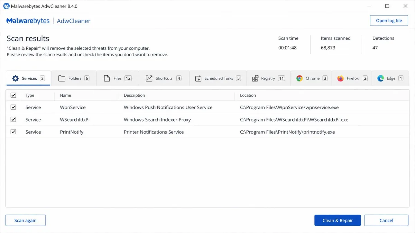Select the WpnService name cell
415x233 pixels.
[73, 107]
